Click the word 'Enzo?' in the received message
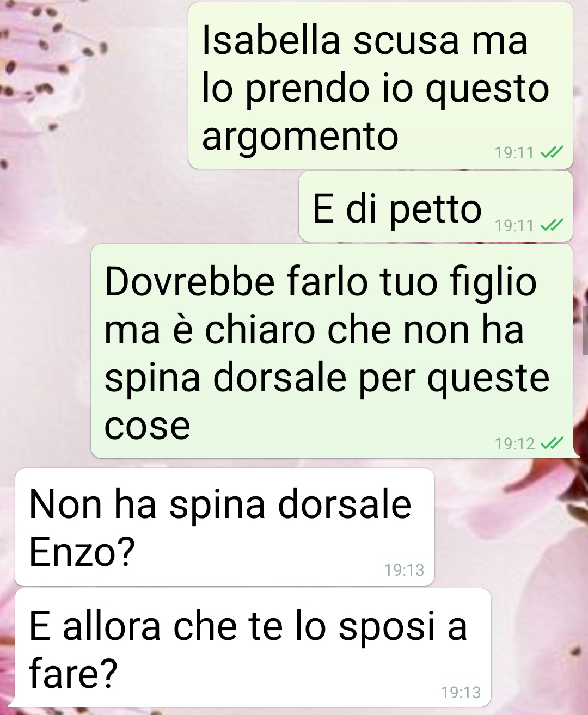Image resolution: width=588 pixels, height=715 pixels. 82,552
